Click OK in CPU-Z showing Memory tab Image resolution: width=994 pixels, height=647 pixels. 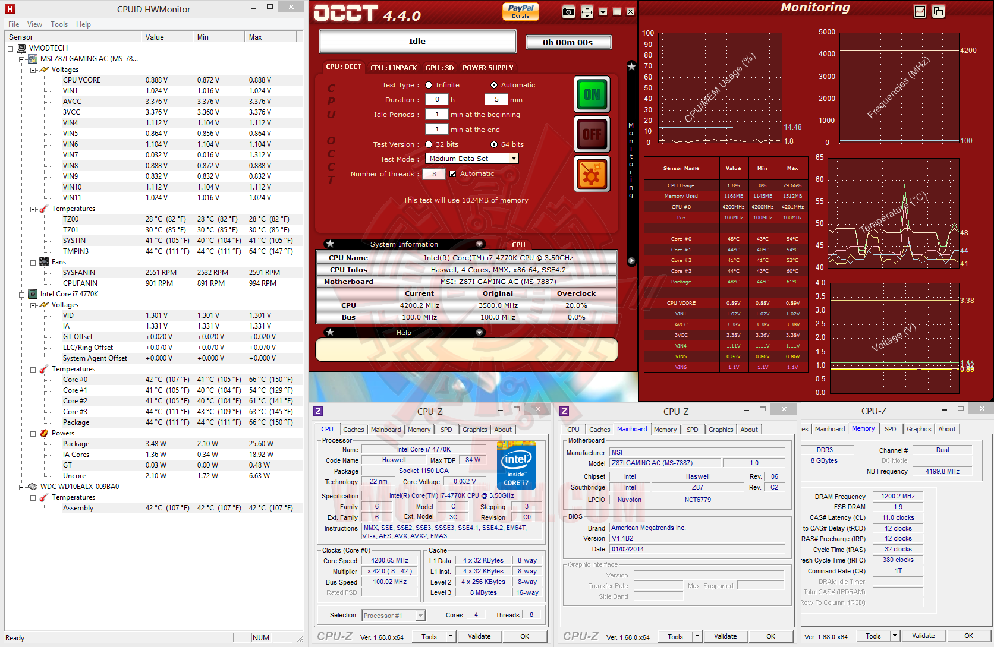tap(969, 636)
